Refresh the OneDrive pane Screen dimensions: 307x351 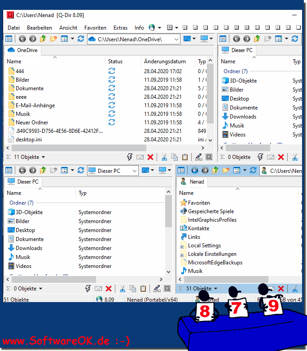(x=81, y=39)
